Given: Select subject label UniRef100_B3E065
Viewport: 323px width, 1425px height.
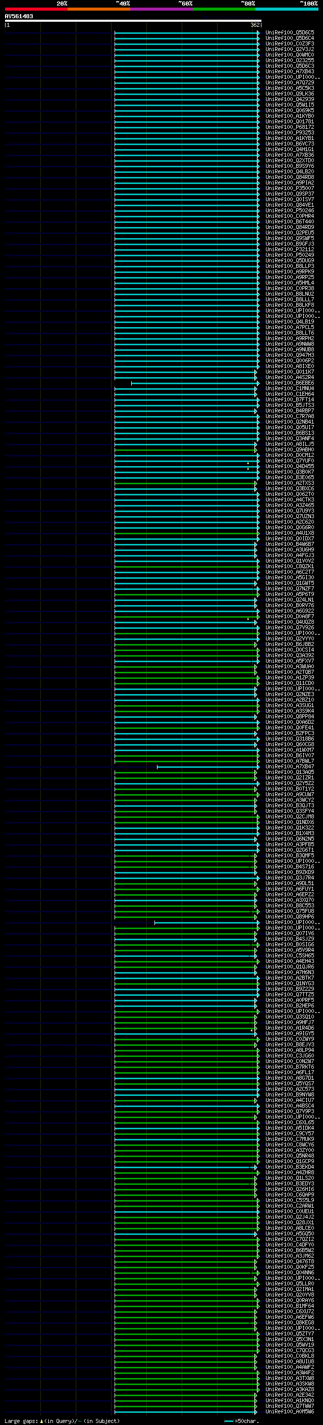Looking at the screenshot, I should point(290,477).
